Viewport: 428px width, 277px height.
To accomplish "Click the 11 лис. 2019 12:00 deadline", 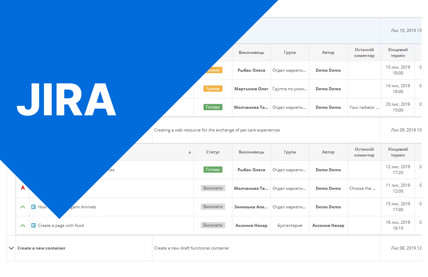I will tap(398, 188).
